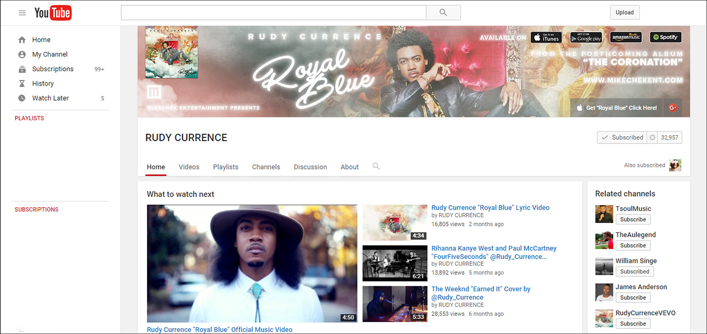Select the channel Home tab
This screenshot has width=707, height=334.
(156, 167)
